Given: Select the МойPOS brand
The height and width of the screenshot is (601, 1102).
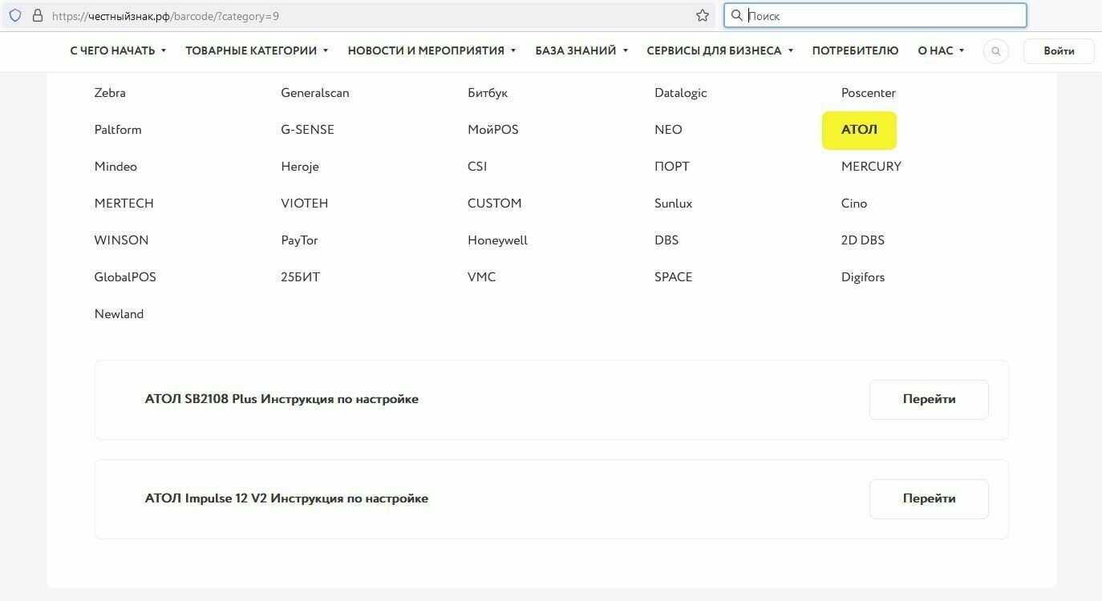Looking at the screenshot, I should point(493,130).
